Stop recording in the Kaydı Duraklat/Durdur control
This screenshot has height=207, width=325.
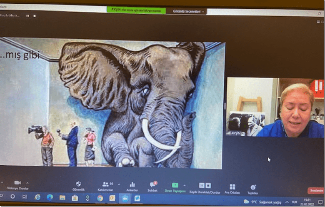(x=208, y=185)
